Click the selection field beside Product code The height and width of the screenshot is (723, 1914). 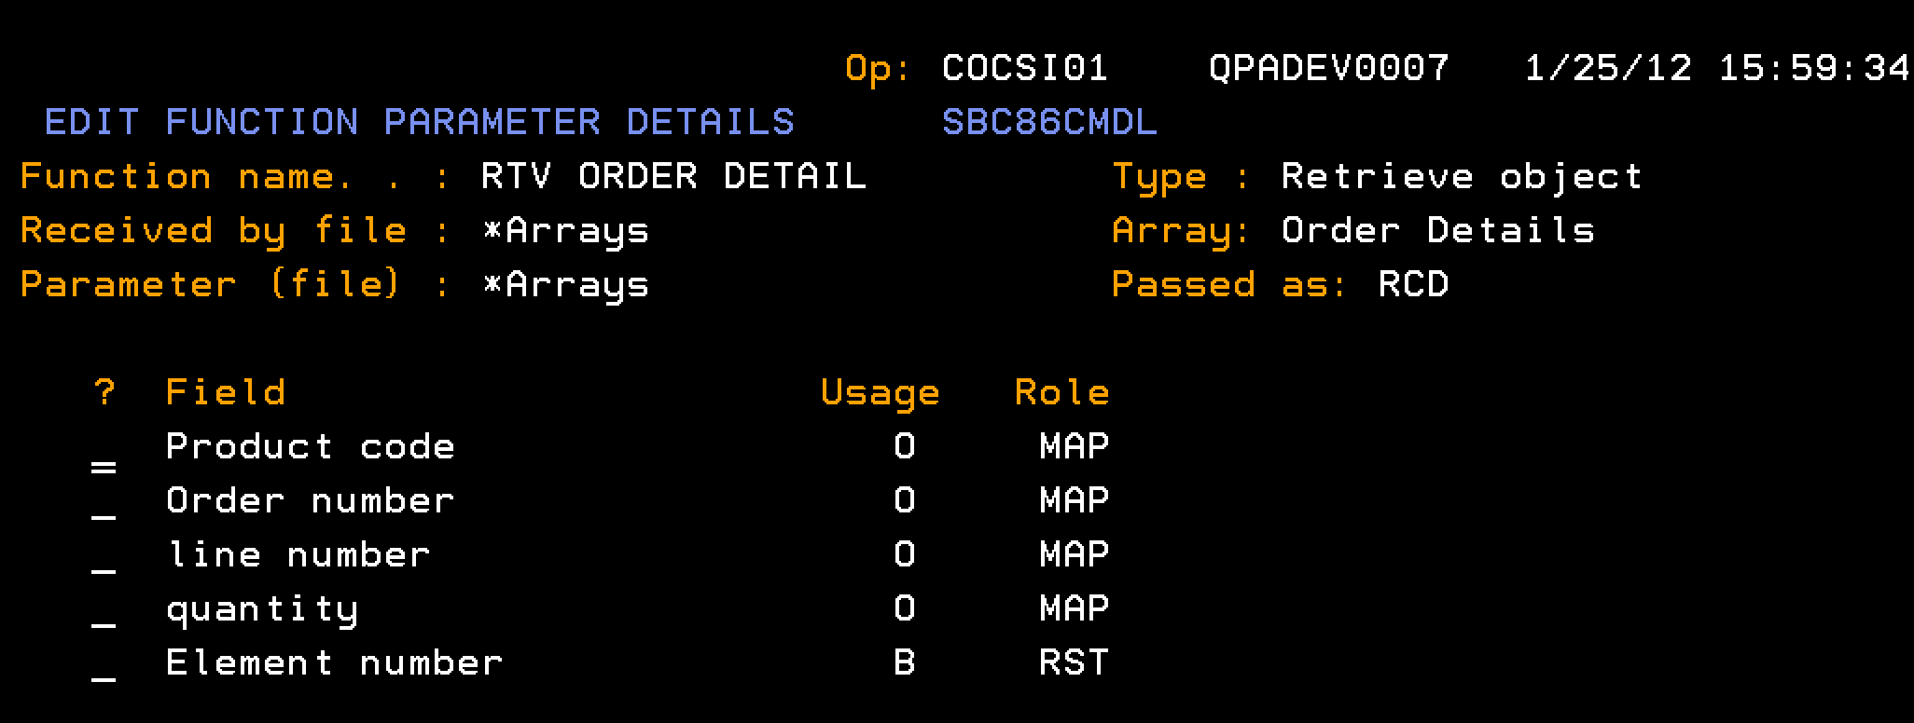(104, 449)
